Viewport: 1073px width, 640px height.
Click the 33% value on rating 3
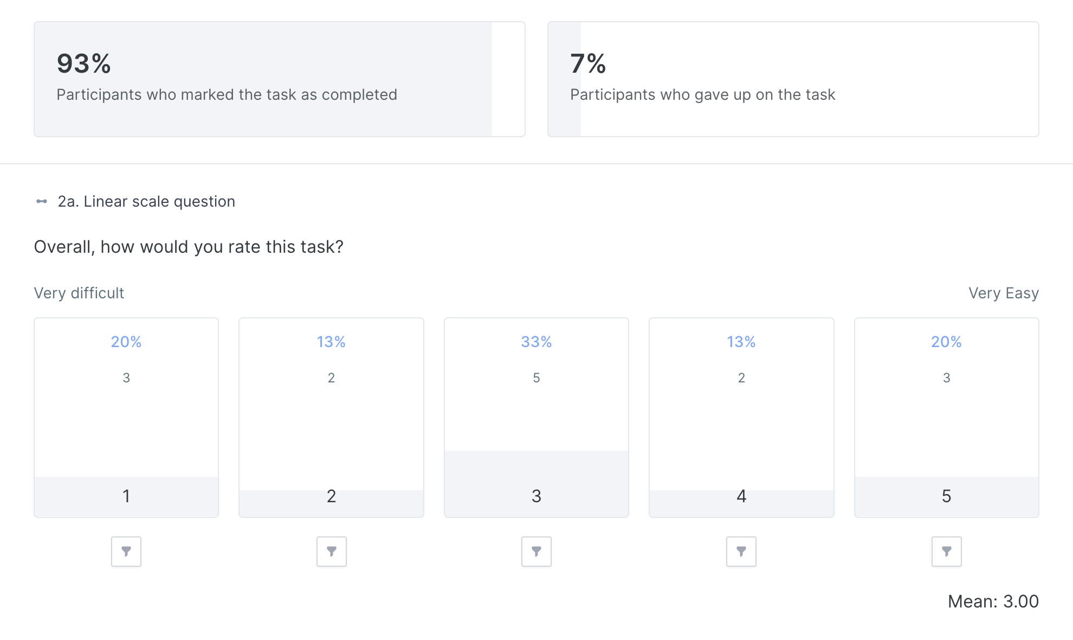[x=536, y=342]
